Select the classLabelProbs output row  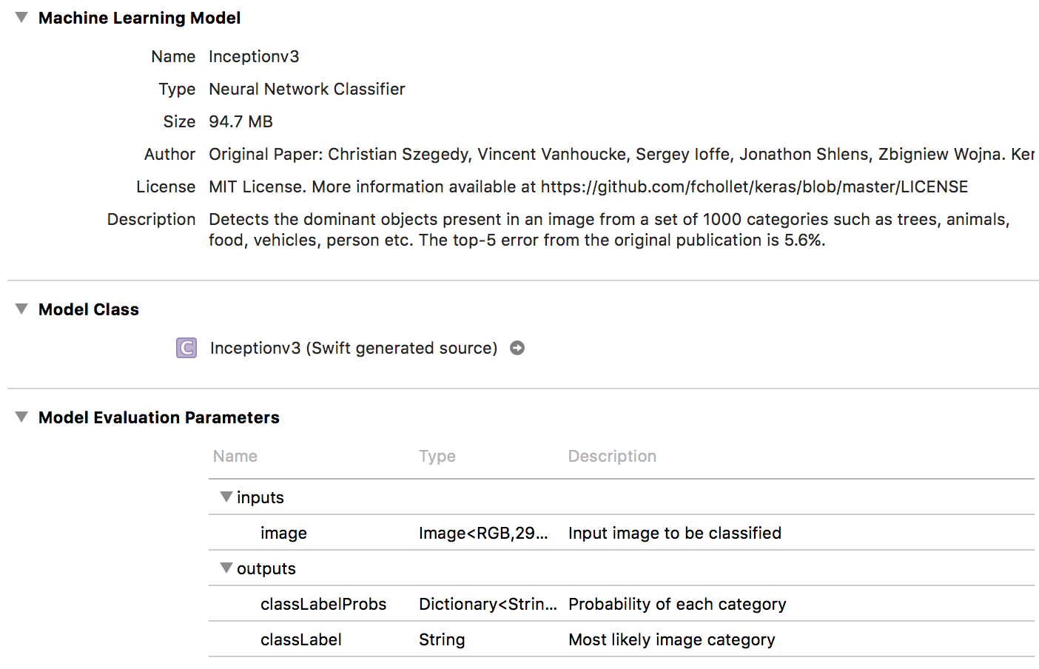point(323,604)
